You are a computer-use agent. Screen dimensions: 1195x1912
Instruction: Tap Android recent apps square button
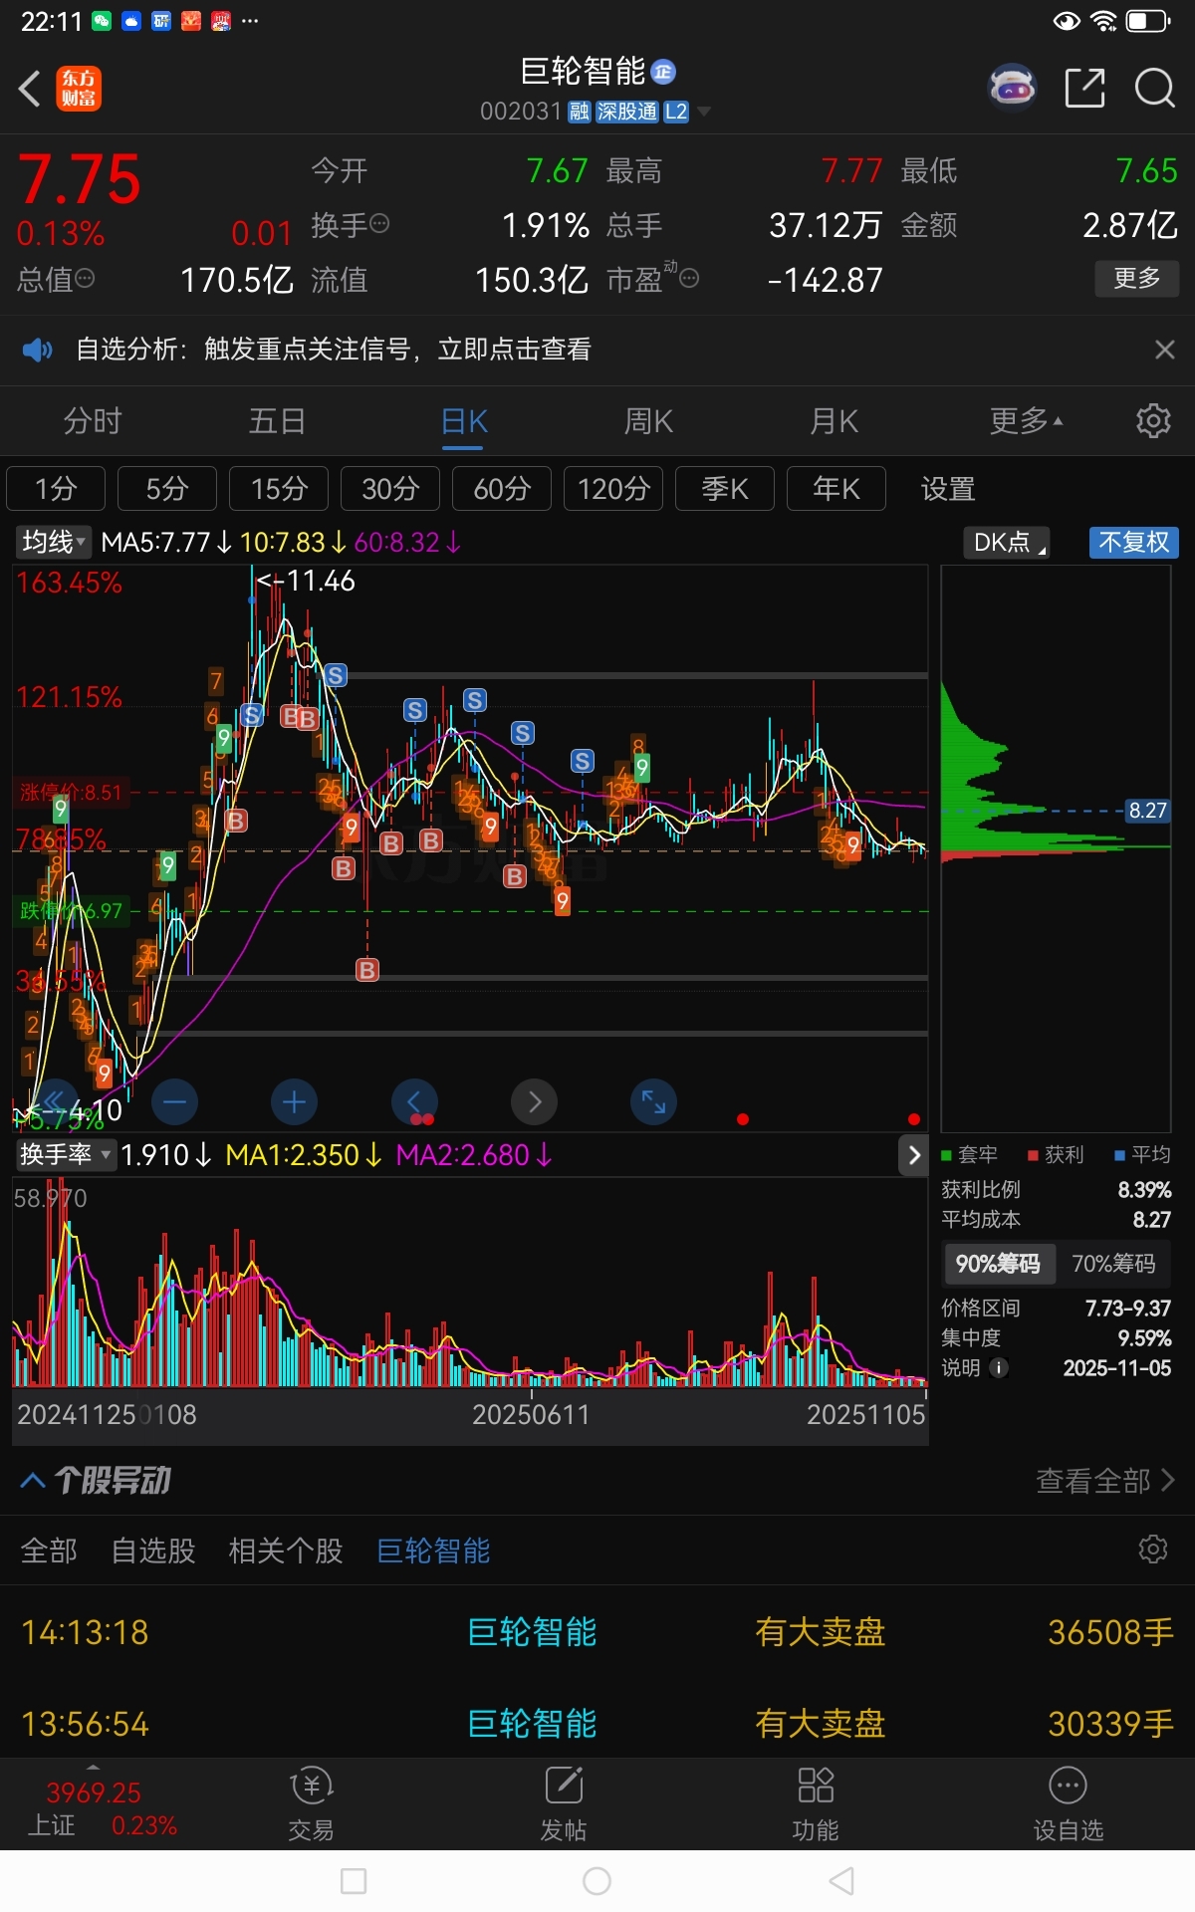(354, 1881)
